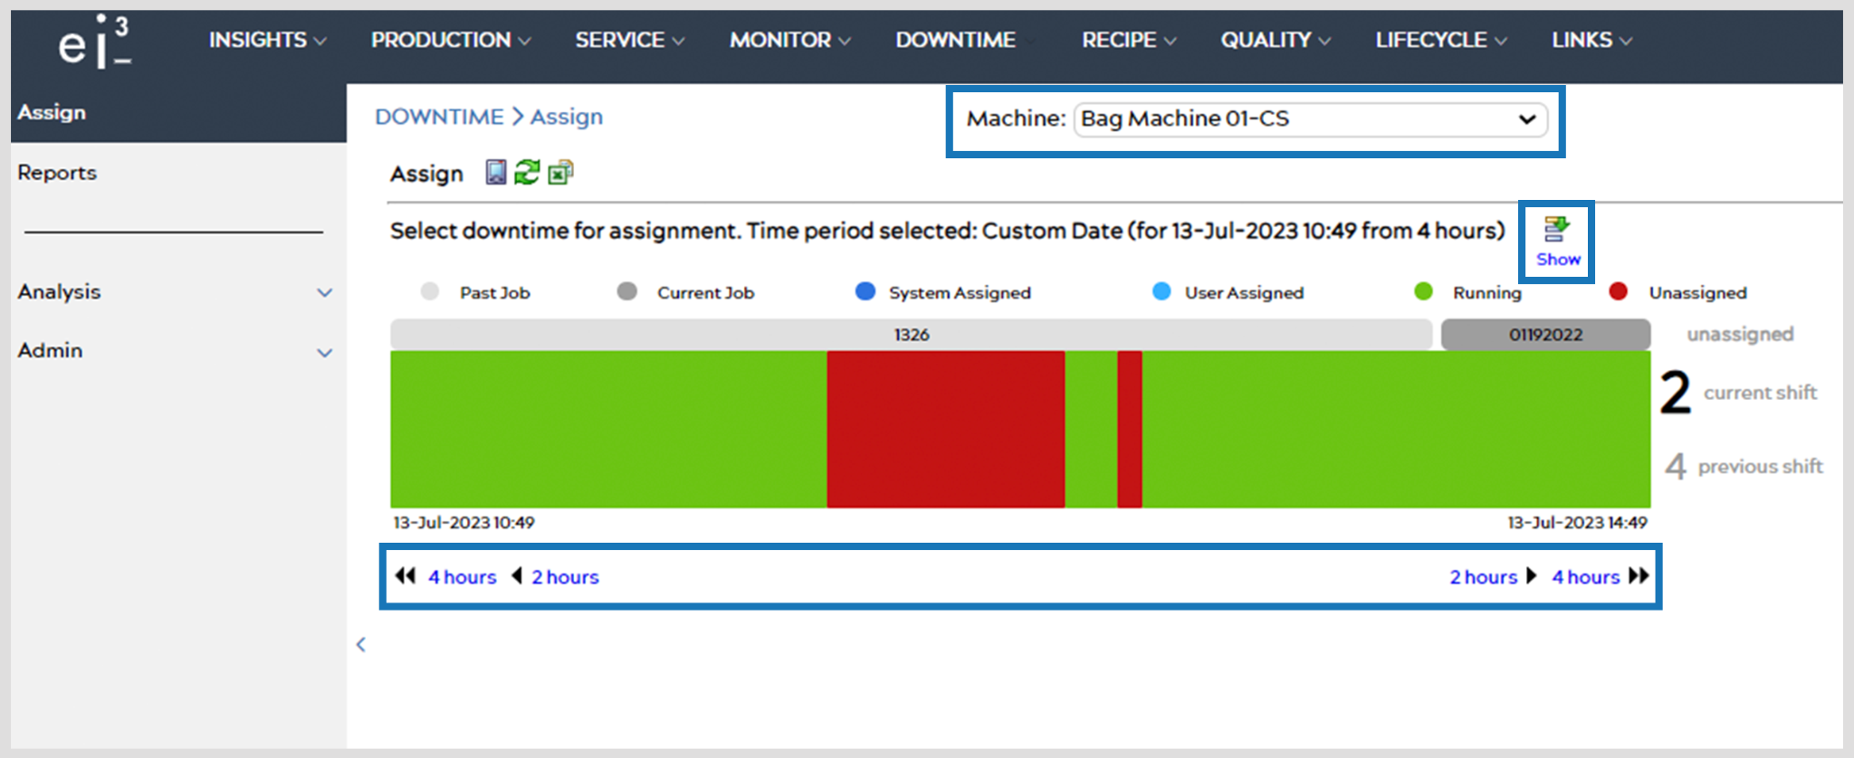Select the large red unassigned downtime block

pyautogui.click(x=946, y=429)
